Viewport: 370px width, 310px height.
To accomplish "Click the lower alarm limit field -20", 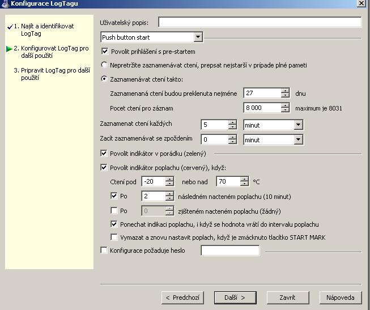I will 154,181.
